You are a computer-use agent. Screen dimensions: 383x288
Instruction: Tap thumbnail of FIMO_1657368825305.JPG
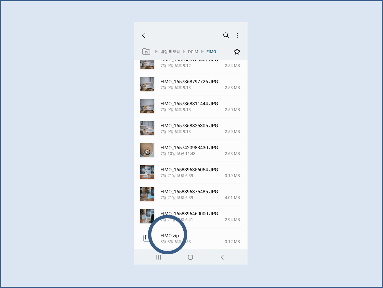coord(147,128)
